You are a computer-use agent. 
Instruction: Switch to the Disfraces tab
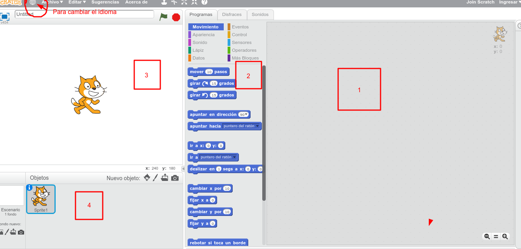[x=232, y=14]
